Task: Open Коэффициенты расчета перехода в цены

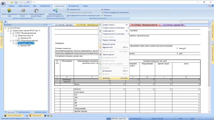Action: [x=83, y=16]
